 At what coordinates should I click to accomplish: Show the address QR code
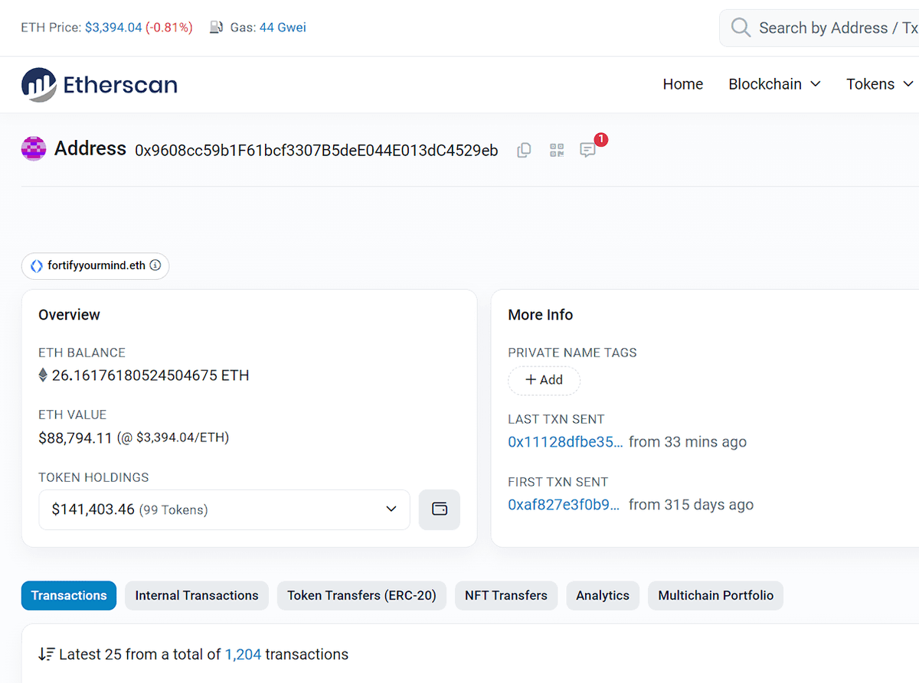pyautogui.click(x=557, y=150)
